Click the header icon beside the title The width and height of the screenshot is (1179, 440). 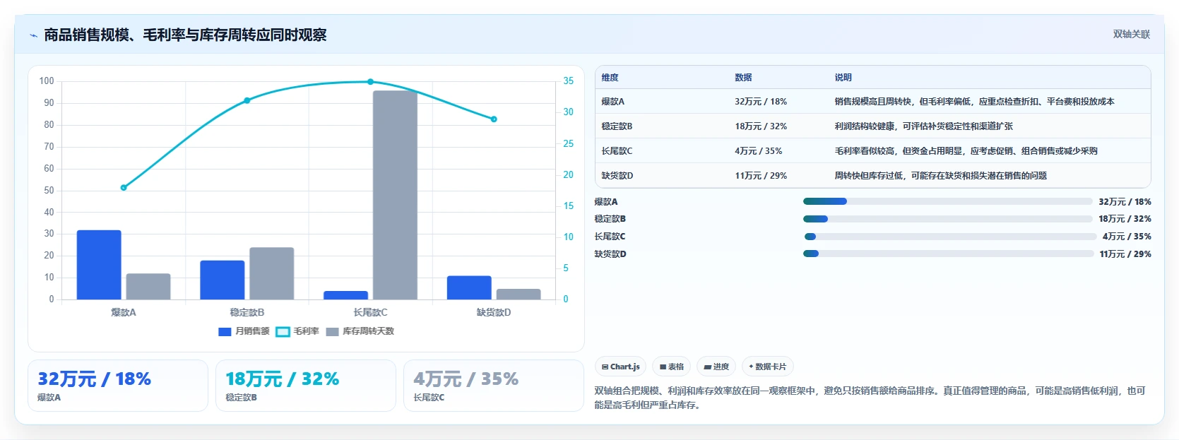point(33,35)
